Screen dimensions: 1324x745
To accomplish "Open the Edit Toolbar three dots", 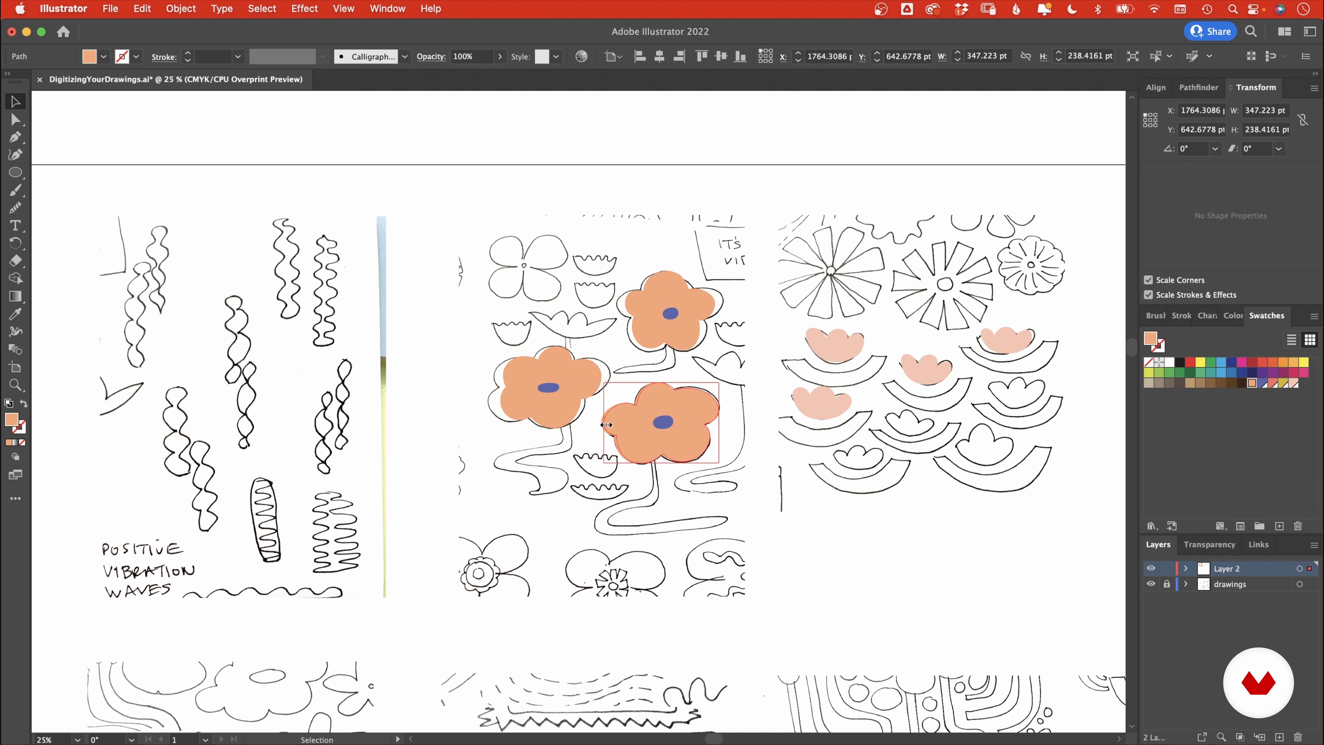I will pos(16,498).
